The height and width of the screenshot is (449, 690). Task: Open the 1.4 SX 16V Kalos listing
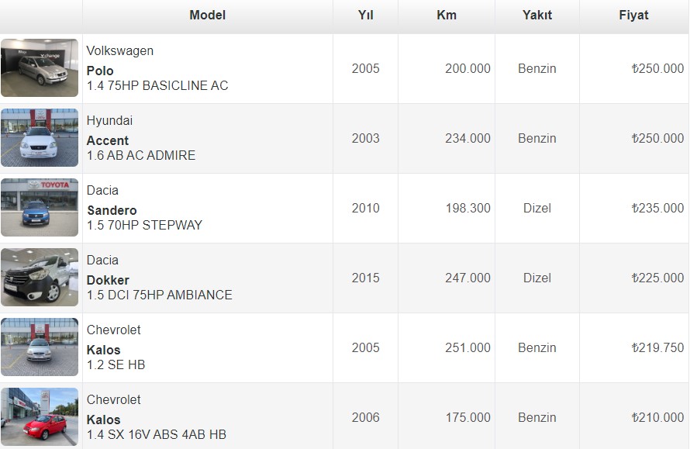pos(157,434)
